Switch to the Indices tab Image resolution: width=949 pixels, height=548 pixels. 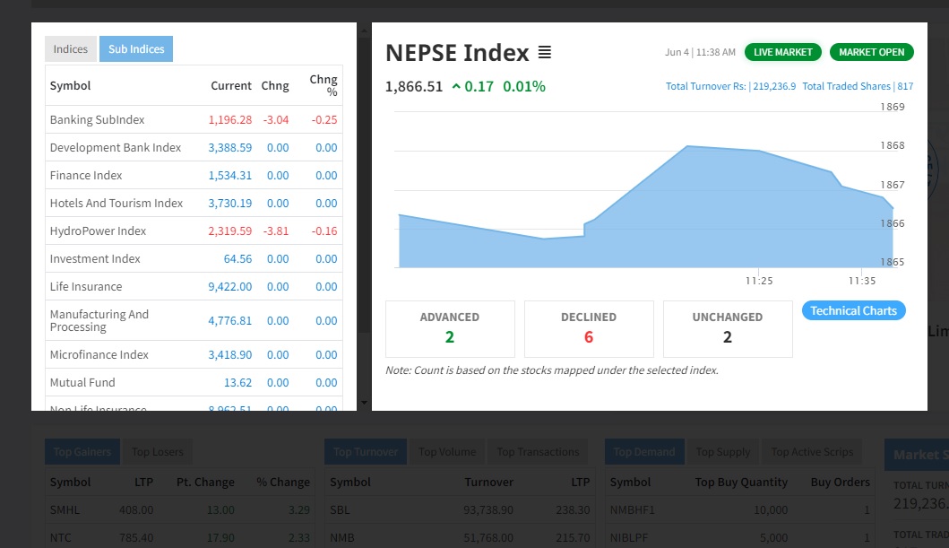(70, 49)
